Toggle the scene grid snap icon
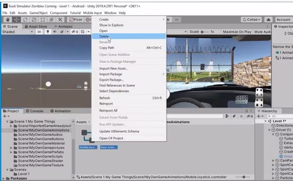The width and height of the screenshot is (293, 181). point(83,32)
